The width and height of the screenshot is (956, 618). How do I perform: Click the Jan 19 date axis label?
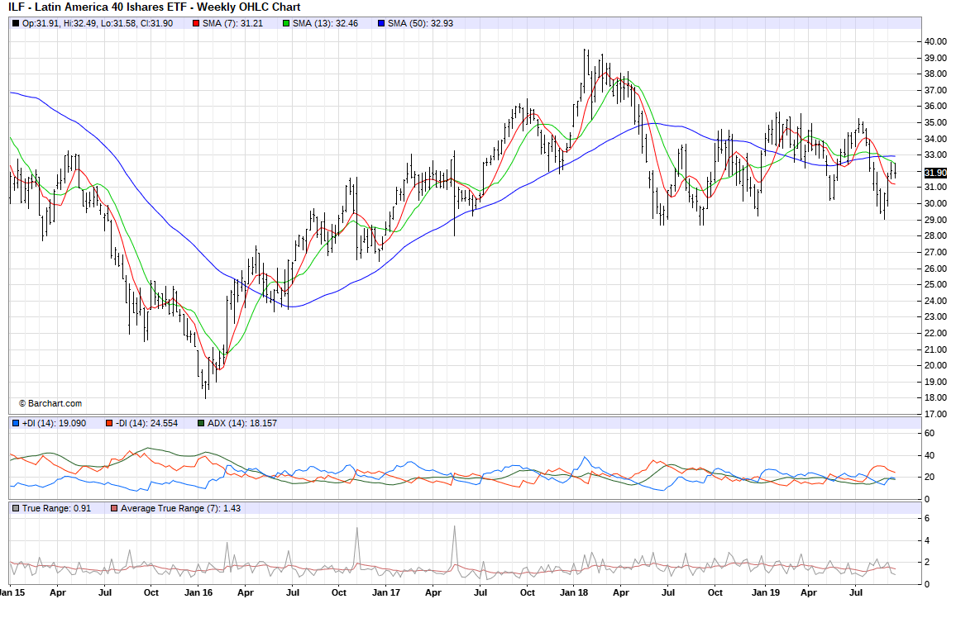point(766,592)
